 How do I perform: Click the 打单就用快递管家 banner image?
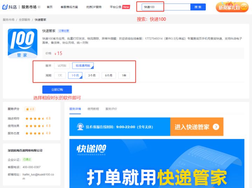pos(157,164)
